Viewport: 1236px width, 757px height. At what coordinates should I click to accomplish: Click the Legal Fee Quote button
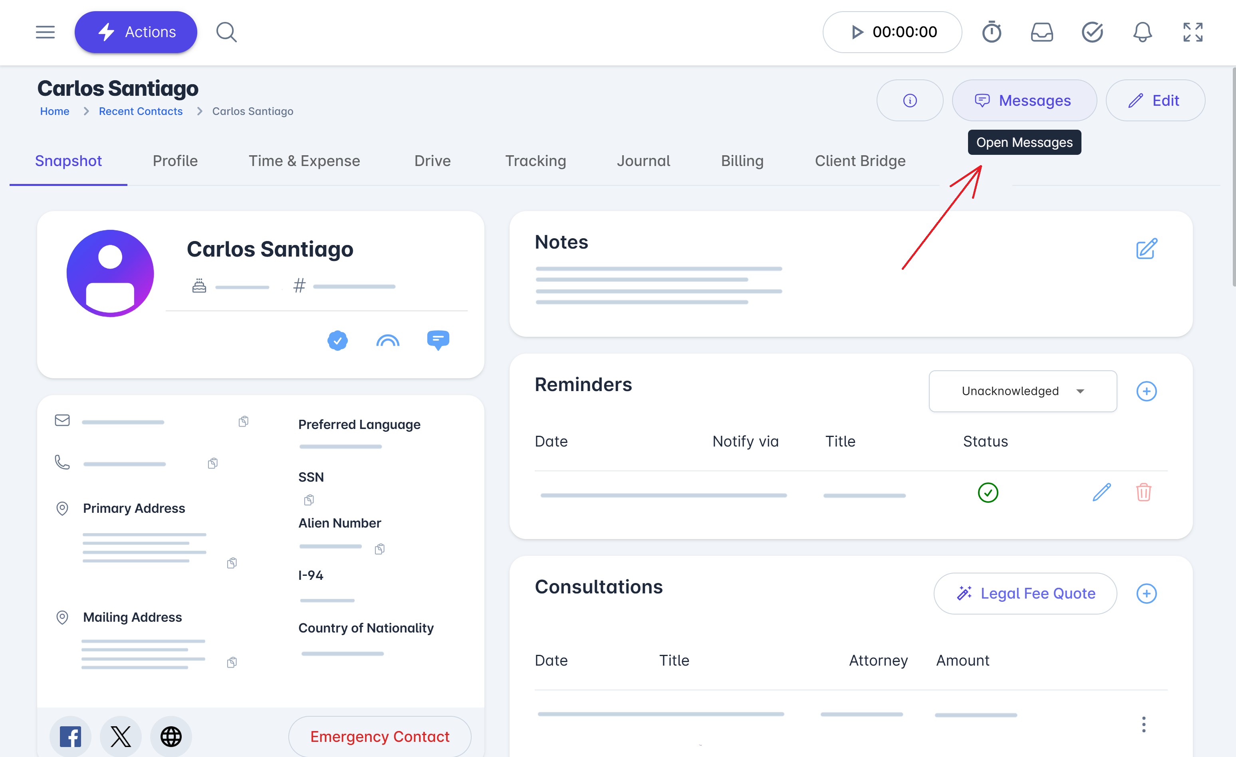(1025, 593)
